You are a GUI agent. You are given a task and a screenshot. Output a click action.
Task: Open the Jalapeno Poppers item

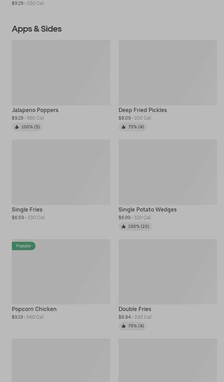click(x=35, y=110)
